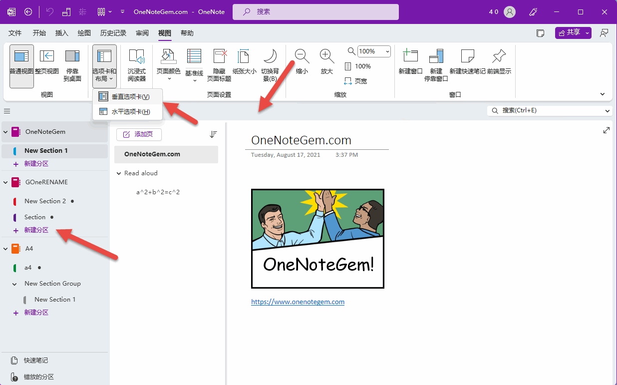Image resolution: width=617 pixels, height=385 pixels.
Task: Open Rule Lines (基准线) options
Action: tap(194, 66)
